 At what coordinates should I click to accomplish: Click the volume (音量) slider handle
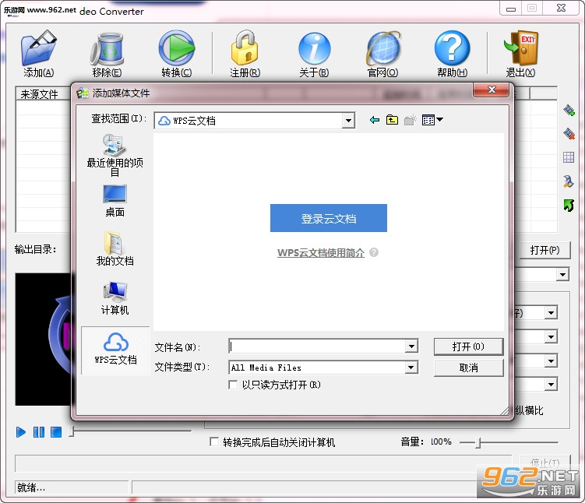(478, 442)
